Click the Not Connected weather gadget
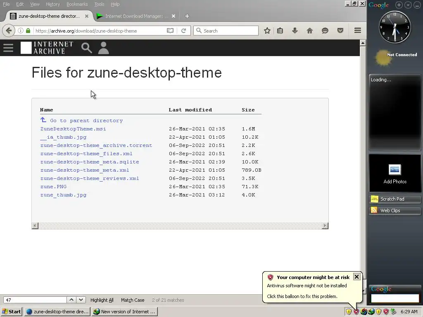The height and width of the screenshot is (317, 423). (396, 57)
